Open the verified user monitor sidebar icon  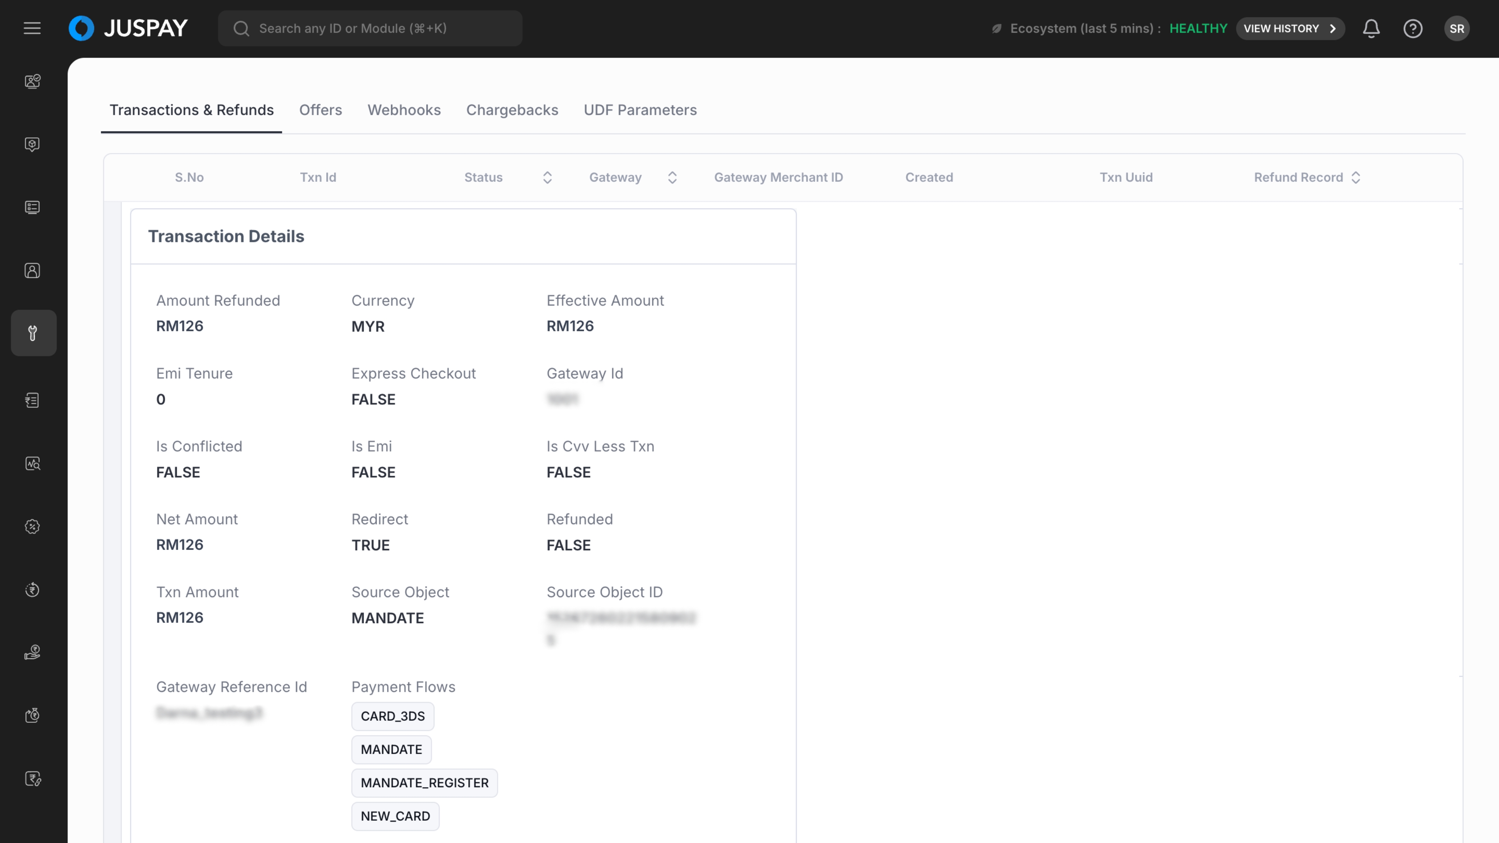[32, 81]
